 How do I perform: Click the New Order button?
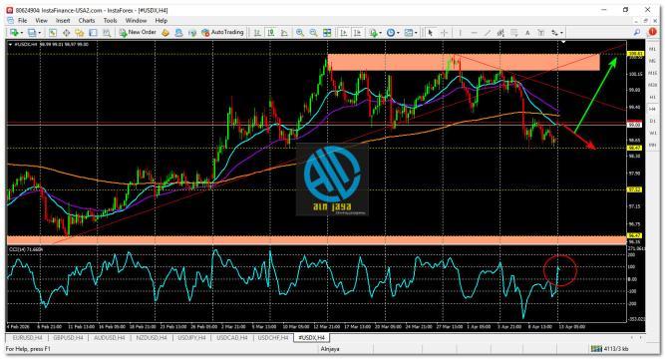(x=138, y=32)
